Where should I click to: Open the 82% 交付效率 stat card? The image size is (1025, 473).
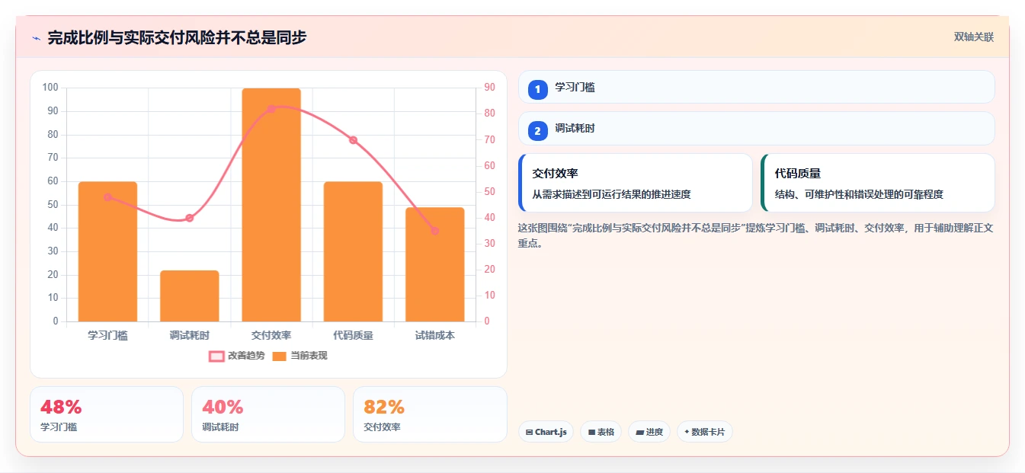(x=430, y=414)
